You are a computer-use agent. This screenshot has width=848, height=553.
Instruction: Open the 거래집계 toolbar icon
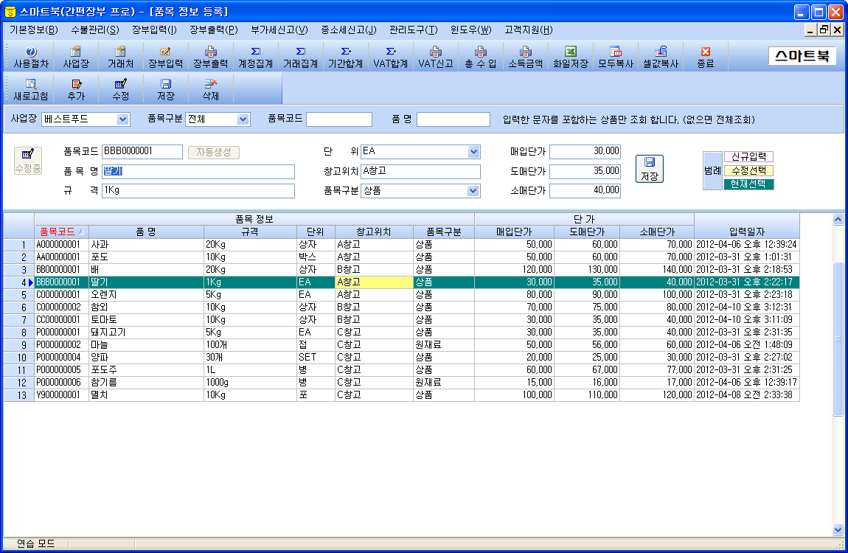(300, 57)
